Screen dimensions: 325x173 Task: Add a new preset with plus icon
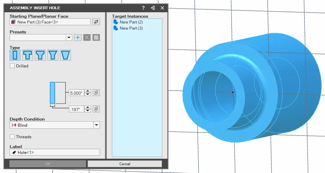(x=78, y=38)
